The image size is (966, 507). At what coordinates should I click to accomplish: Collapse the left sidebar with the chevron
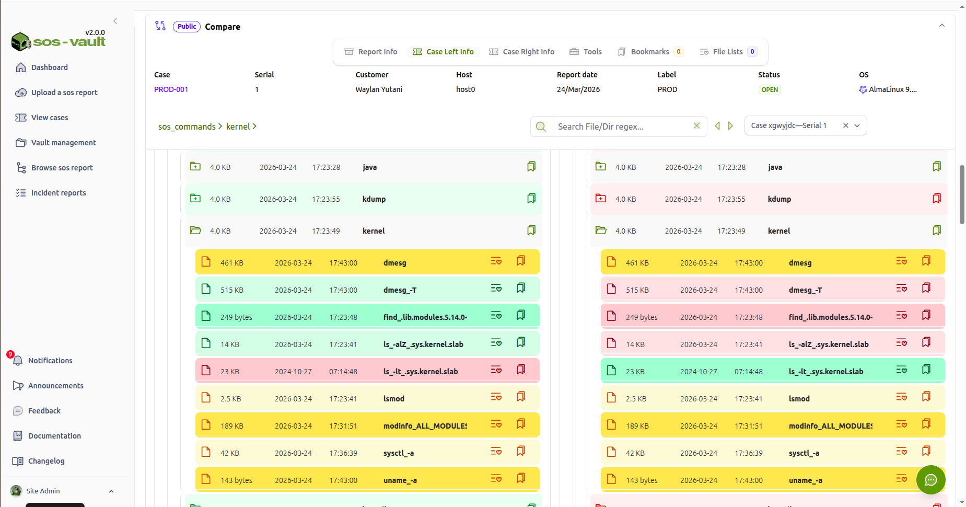click(x=115, y=21)
